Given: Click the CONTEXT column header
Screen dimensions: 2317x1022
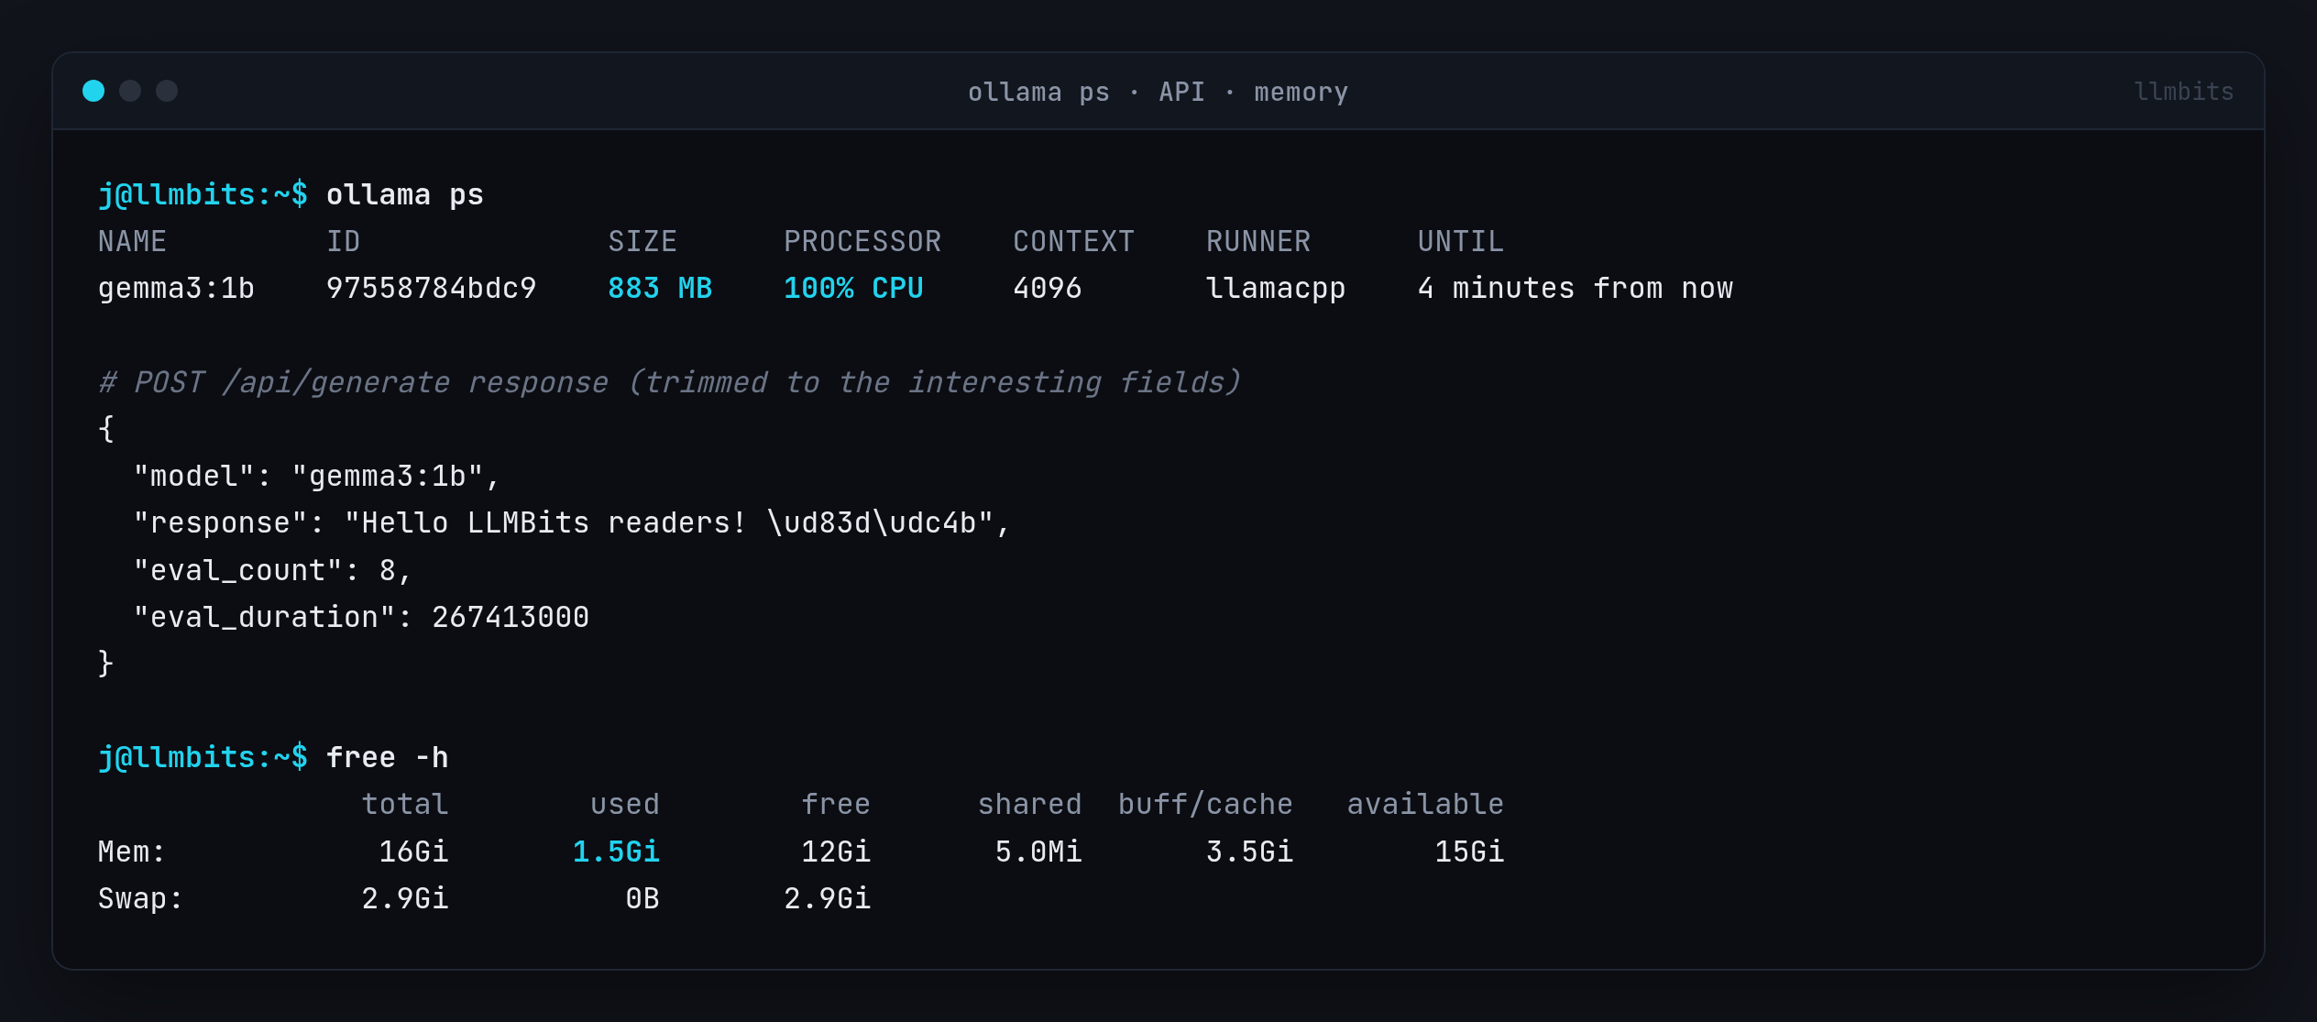Looking at the screenshot, I should [1073, 241].
